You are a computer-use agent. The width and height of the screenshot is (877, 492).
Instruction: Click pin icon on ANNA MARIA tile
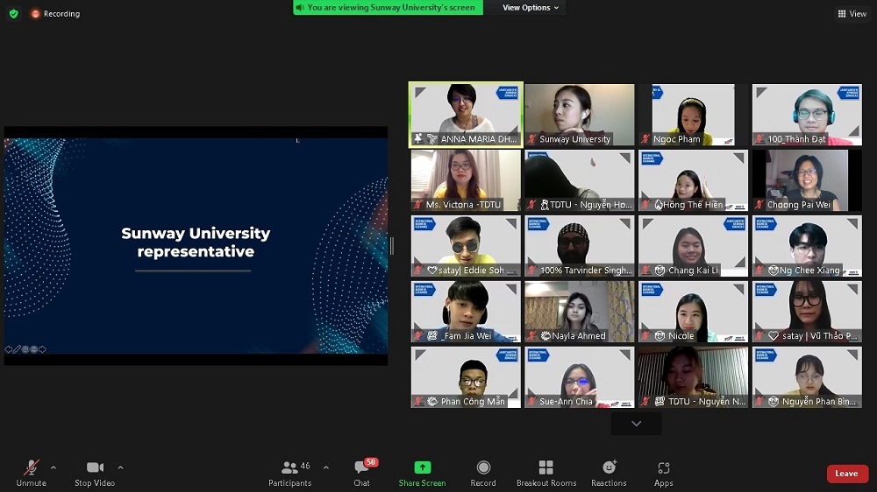pos(417,138)
